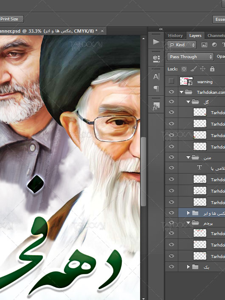This screenshot has width=225, height=300.
Task: Open the Pass Through blend mode dropdown
Action: point(190,57)
